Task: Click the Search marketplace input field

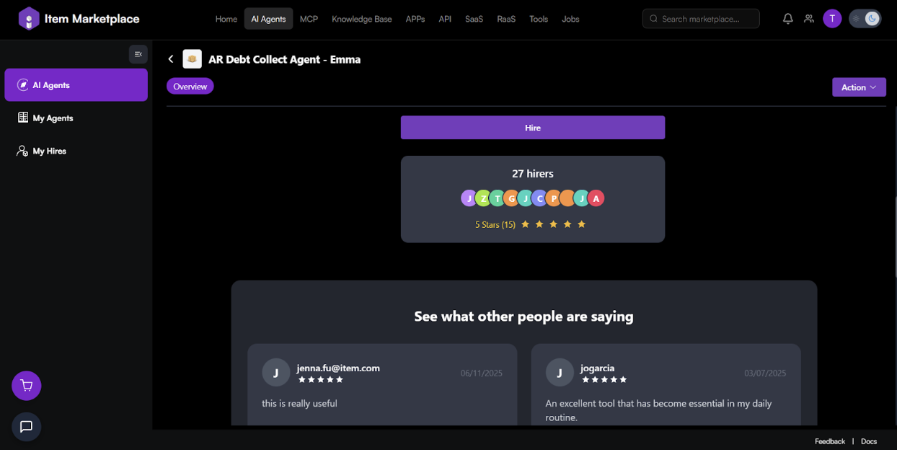Action: (x=701, y=19)
